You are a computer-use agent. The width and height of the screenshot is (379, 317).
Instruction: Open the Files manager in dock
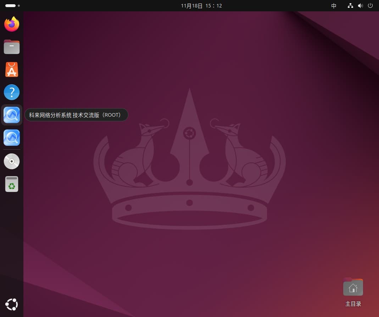click(12, 47)
